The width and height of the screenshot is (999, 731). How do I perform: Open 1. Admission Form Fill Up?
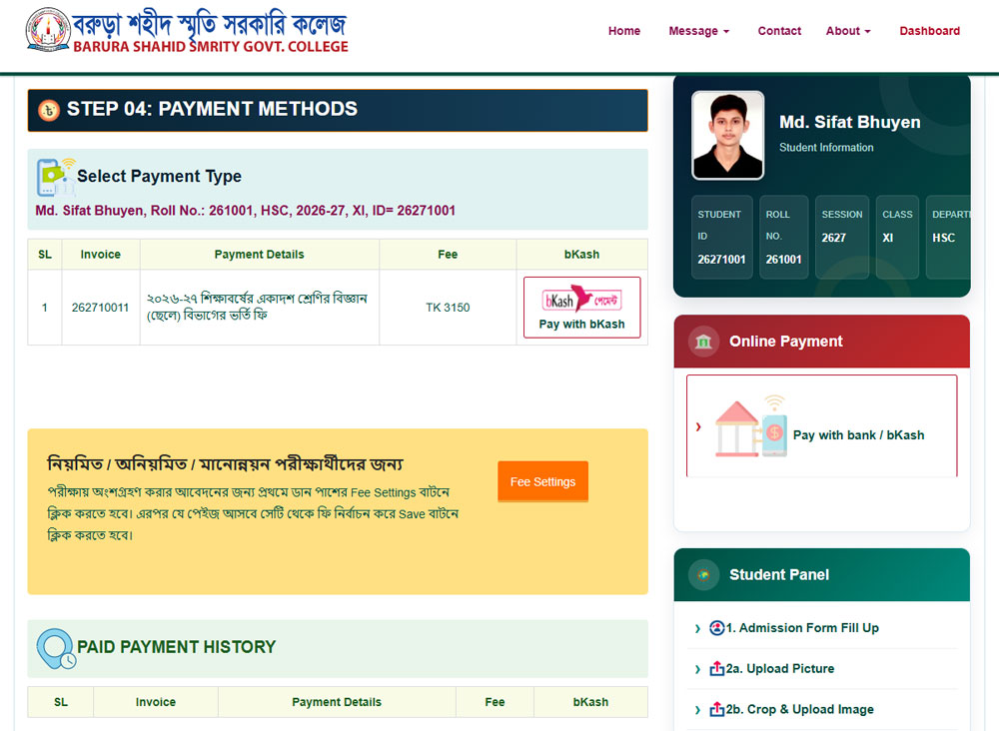click(x=802, y=628)
